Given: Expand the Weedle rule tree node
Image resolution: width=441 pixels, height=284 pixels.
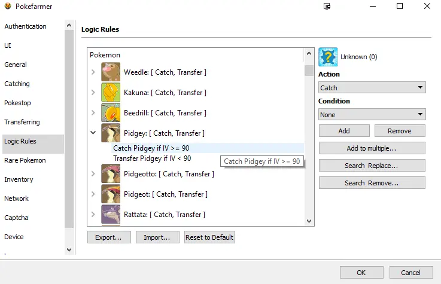Looking at the screenshot, I should 93,72.
